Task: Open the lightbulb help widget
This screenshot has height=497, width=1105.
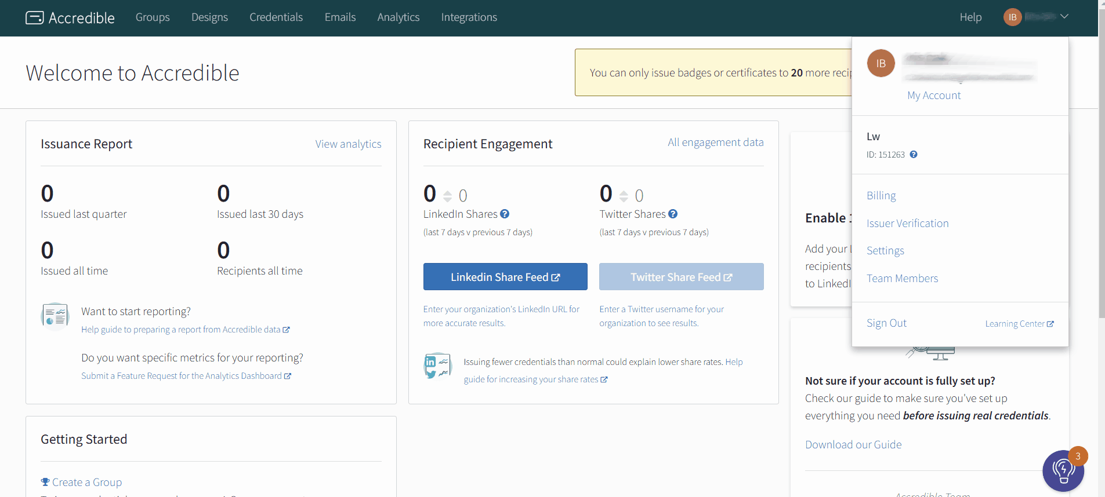Action: click(x=1063, y=471)
